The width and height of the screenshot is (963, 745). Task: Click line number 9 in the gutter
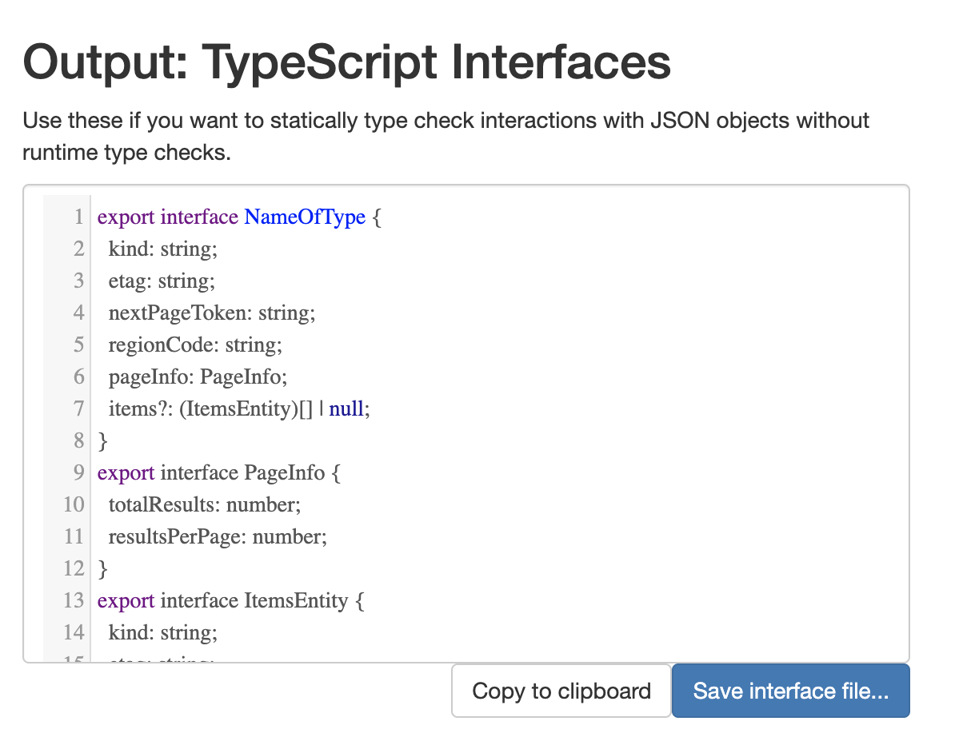78,472
